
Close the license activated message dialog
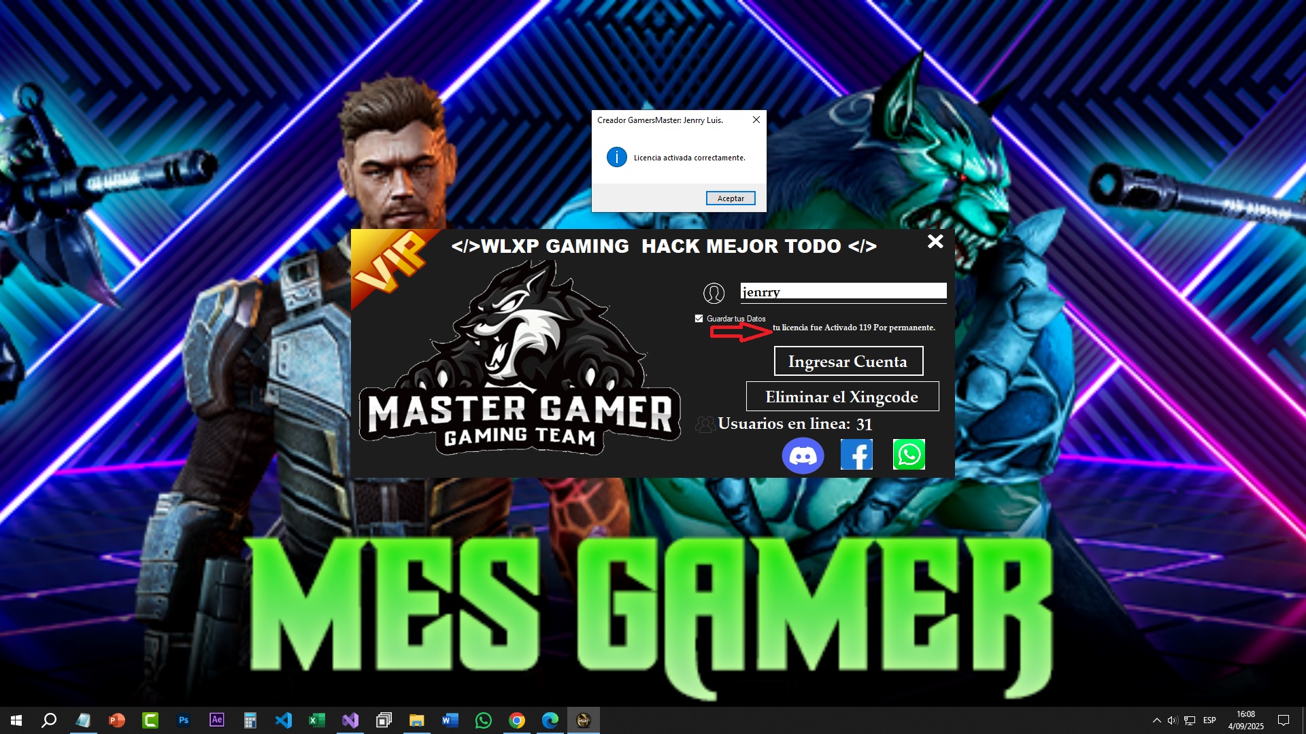tap(756, 120)
